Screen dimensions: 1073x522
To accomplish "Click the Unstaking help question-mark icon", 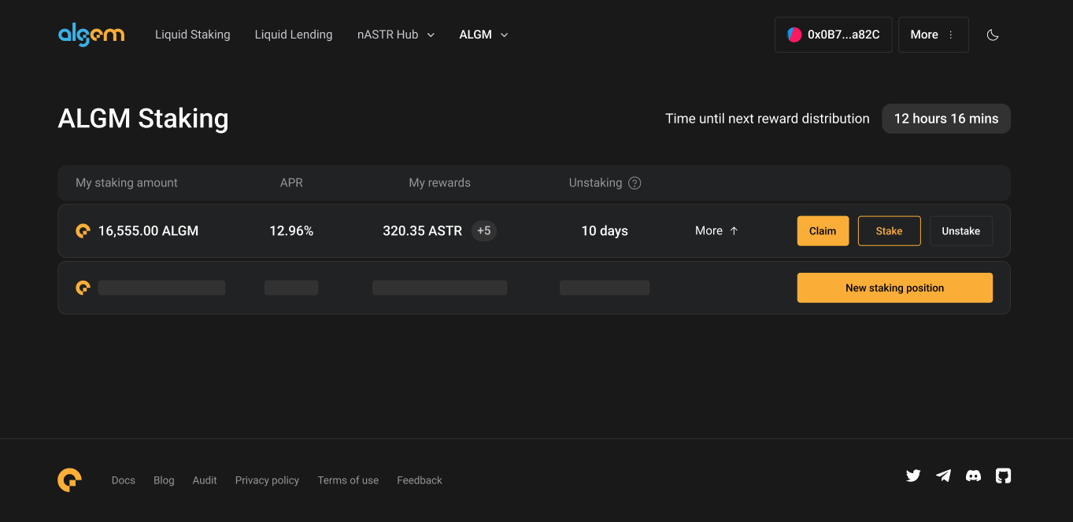I will (x=635, y=183).
